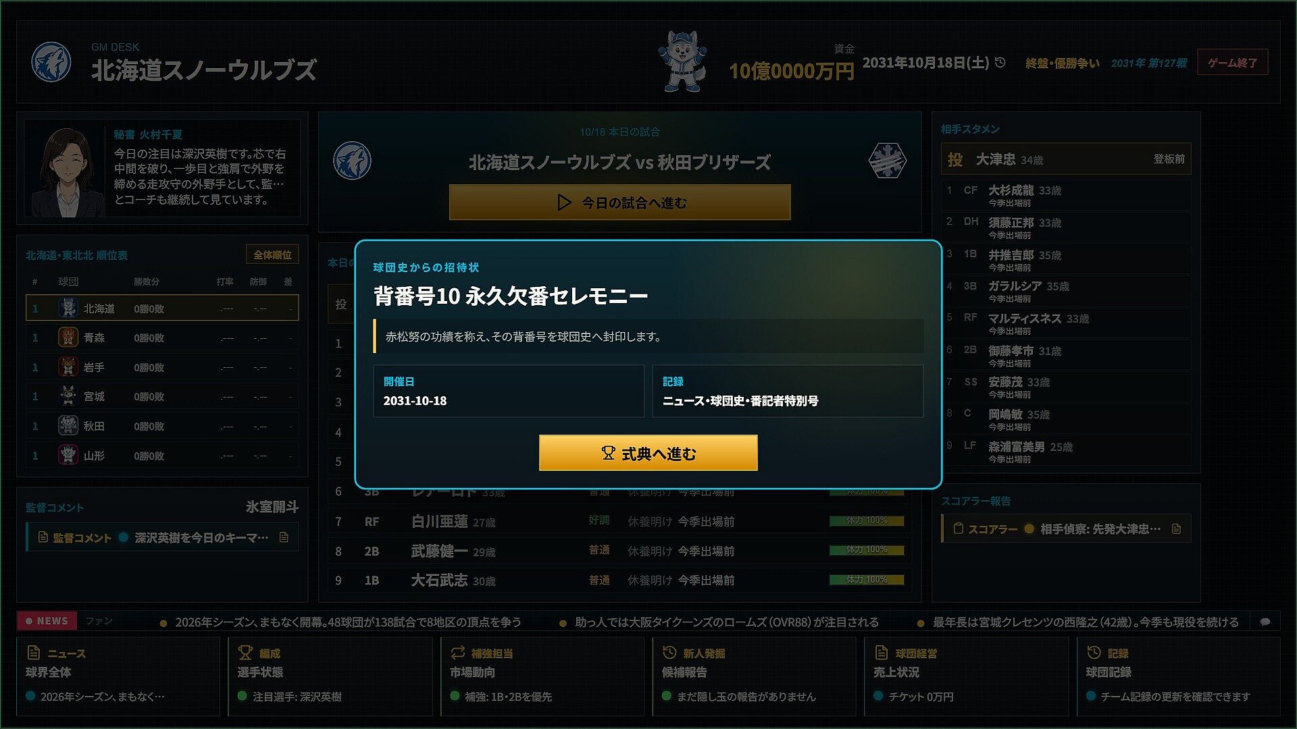
Task: Start today's game with 今日の試合へ進む
Action: pos(619,202)
